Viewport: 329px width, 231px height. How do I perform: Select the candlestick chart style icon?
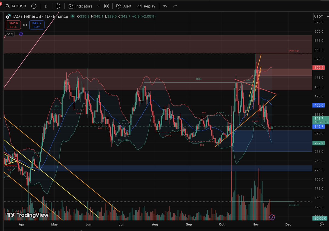[58, 6]
